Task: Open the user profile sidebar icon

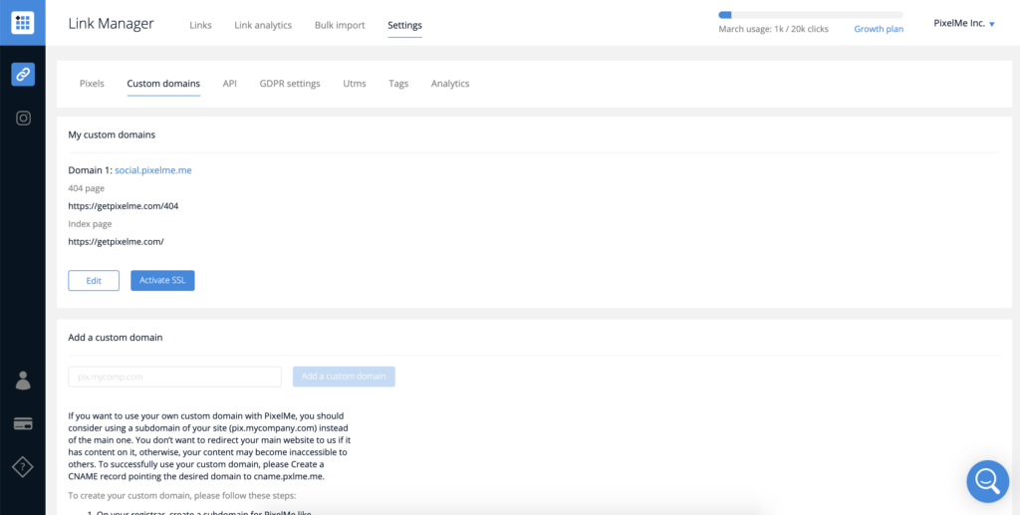Action: pyautogui.click(x=22, y=381)
